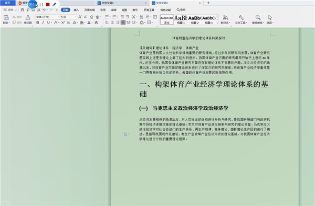The width and height of the screenshot is (315, 206).
Task: Switch to the Insert (插入) tab
Action: coord(76,10)
